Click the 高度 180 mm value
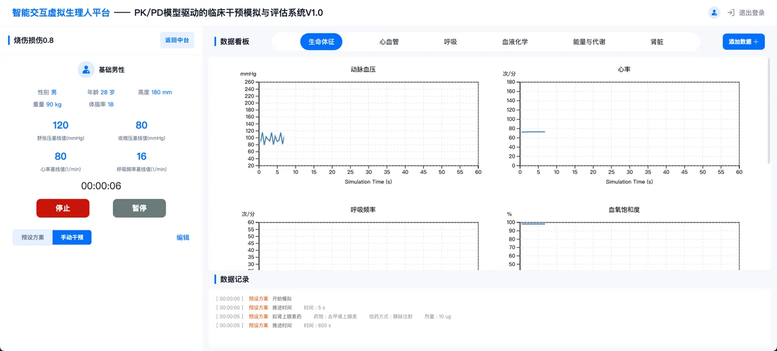This screenshot has height=351, width=777. point(161,92)
